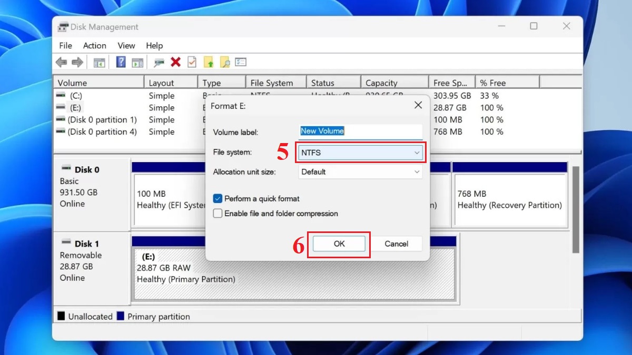Click the Back navigation arrow in the toolbar
The image size is (632, 355).
61,62
